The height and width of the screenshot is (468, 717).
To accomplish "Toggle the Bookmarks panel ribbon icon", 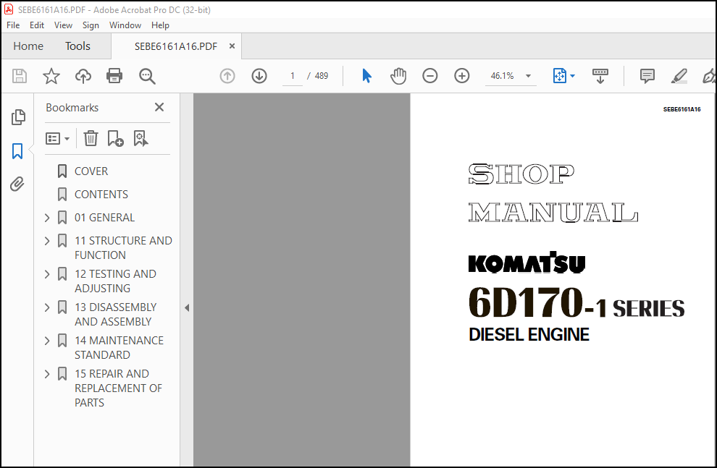I will (x=17, y=151).
